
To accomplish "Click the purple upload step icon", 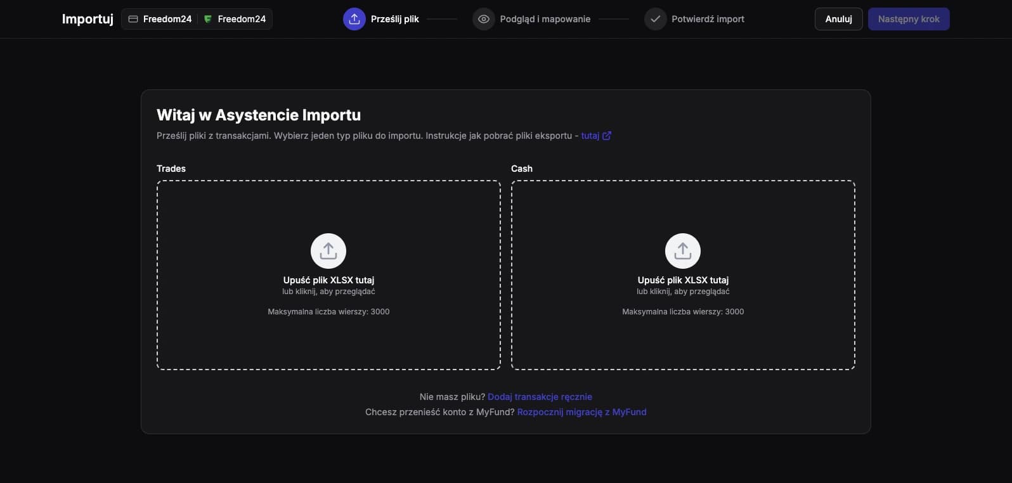I will (354, 19).
